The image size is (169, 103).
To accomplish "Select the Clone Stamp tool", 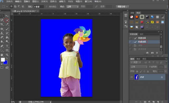I will tap(2, 33).
